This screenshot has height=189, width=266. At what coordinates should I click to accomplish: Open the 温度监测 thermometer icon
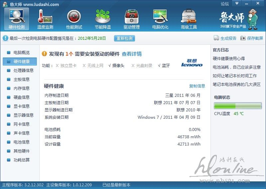coord(45,19)
